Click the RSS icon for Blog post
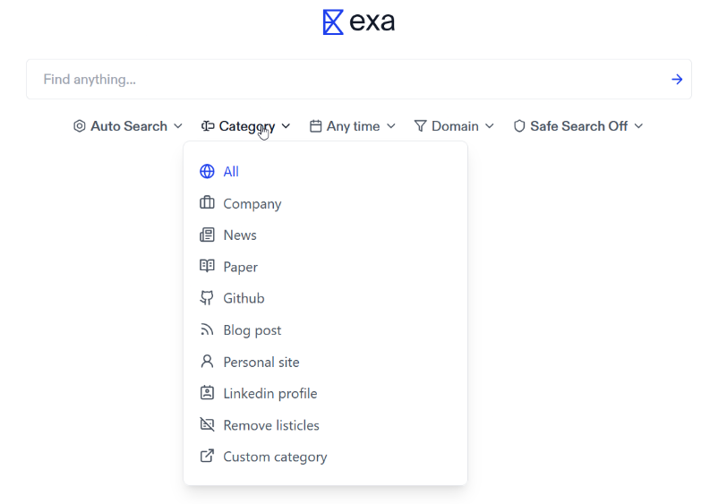Image resolution: width=710 pixels, height=504 pixels. [207, 330]
